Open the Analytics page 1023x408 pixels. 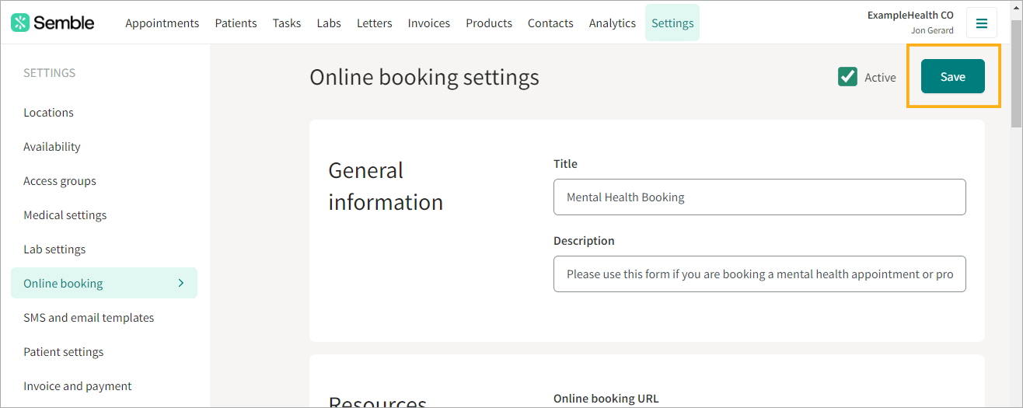tap(613, 23)
